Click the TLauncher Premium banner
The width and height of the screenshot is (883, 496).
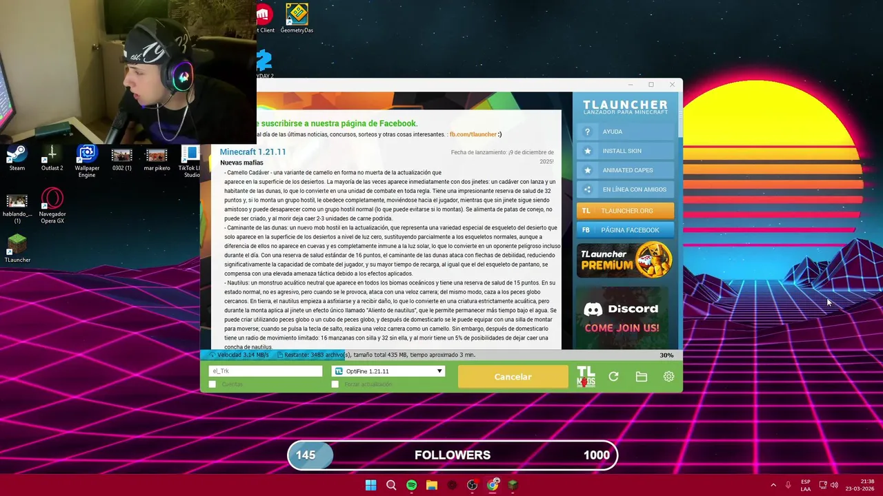point(625,260)
